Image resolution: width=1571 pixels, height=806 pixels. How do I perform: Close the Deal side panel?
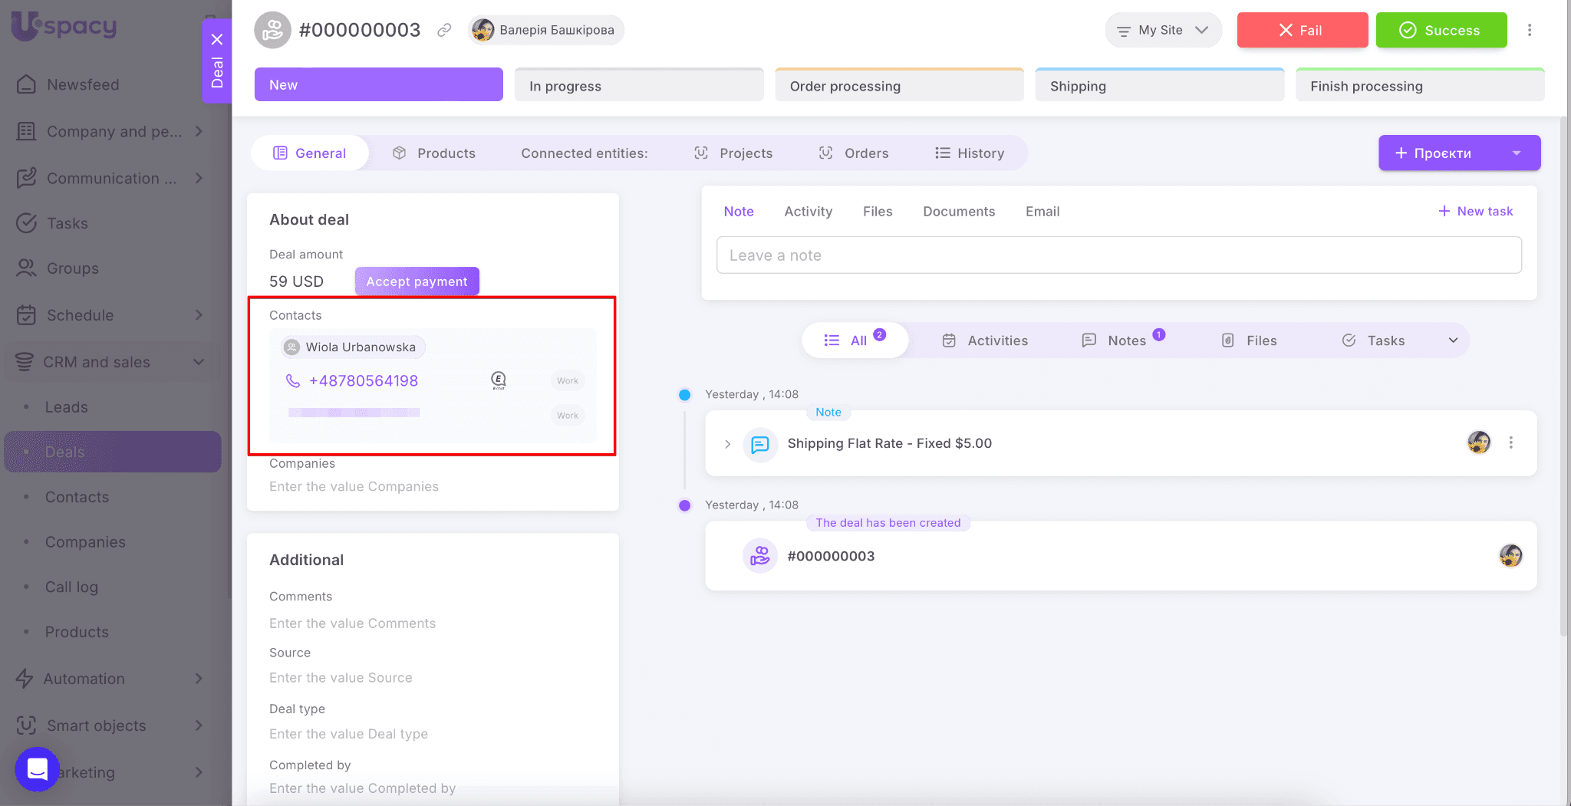click(x=217, y=40)
